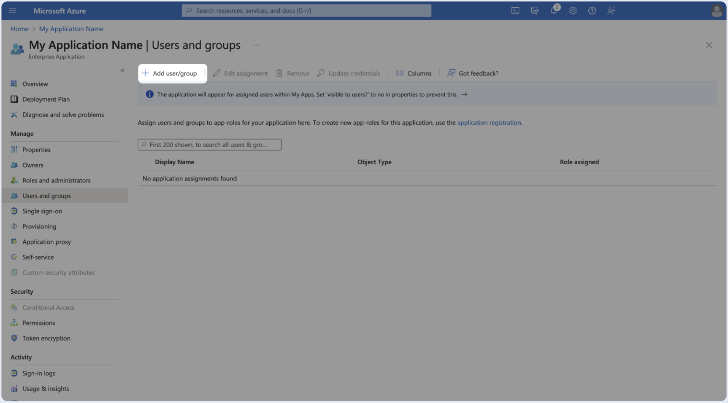Collapse the left navigation menu
Viewport: 728px width, 403px height.
pos(122,70)
